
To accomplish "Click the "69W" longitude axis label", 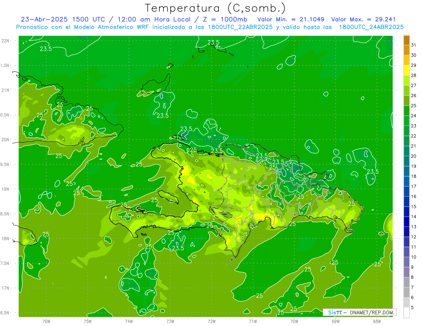I will 335,321.
